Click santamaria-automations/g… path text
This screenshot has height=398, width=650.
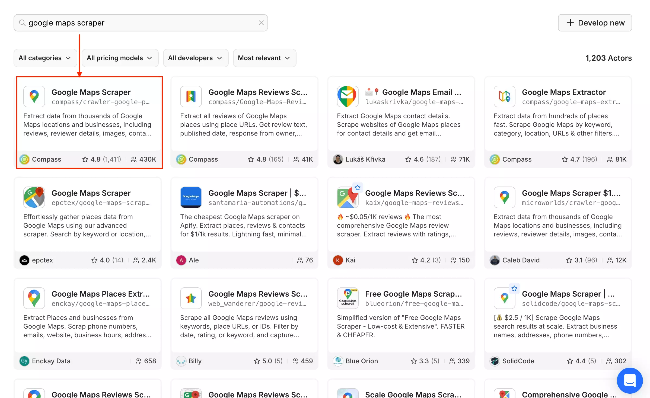point(257,203)
